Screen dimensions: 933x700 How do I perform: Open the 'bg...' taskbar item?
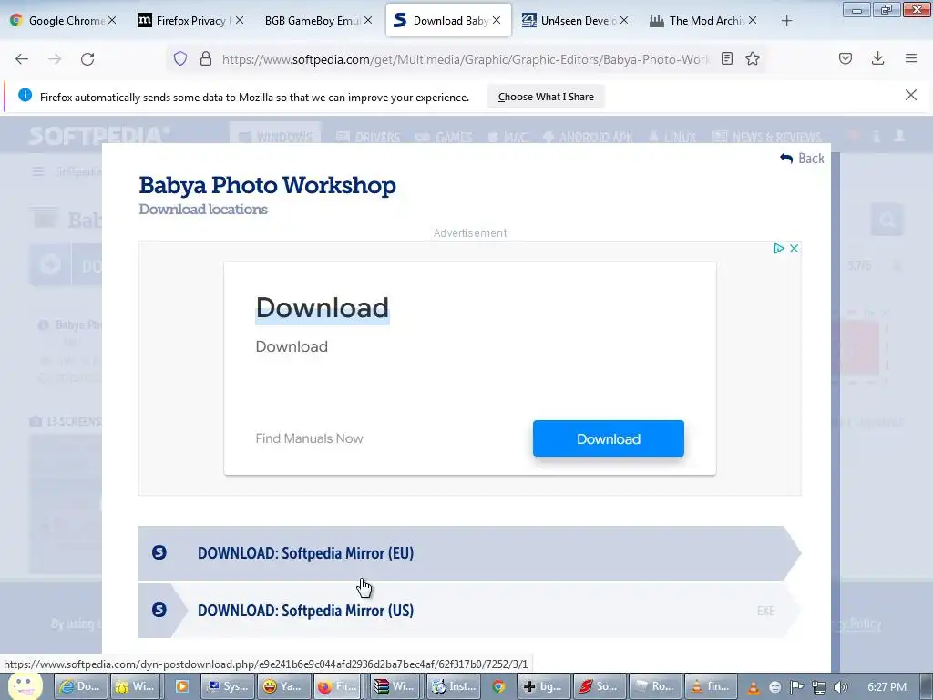(543, 686)
